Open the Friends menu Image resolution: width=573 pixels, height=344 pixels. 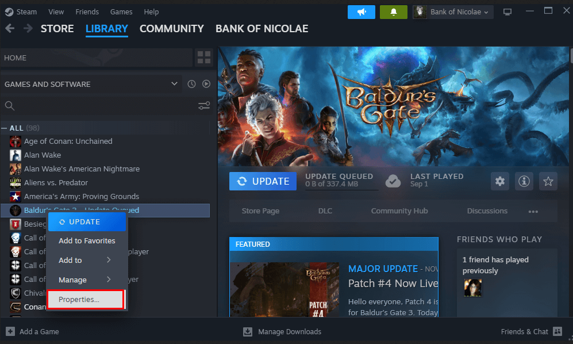(87, 12)
